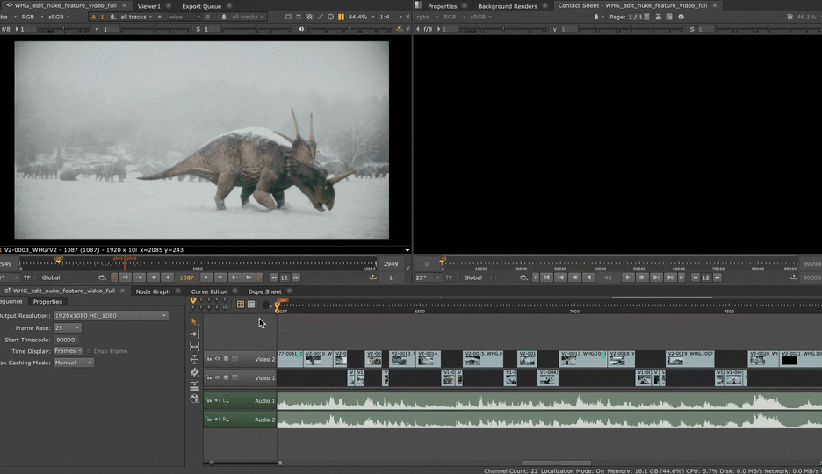Select the multi-tool arrow in timeline toolbar
This screenshot has height=474, width=822.
pyautogui.click(x=194, y=321)
